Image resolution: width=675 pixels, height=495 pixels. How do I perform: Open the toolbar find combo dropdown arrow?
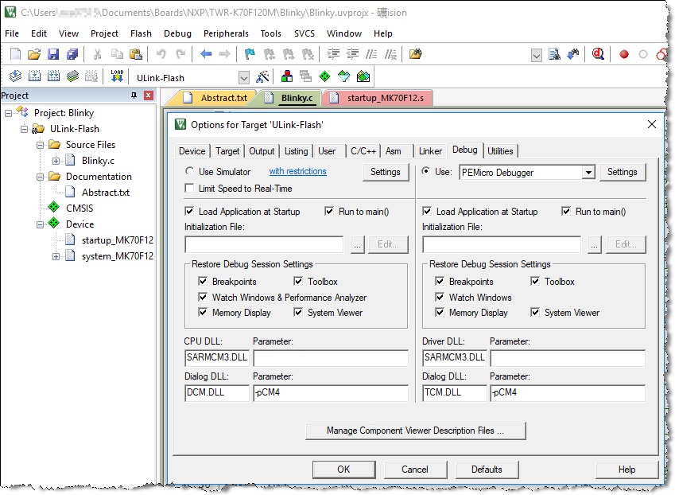(x=537, y=55)
